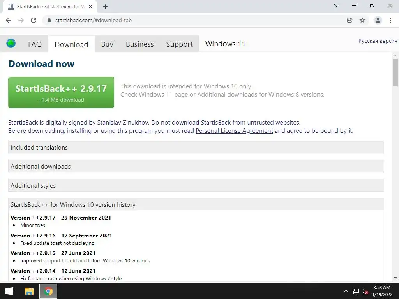399x299 pixels.
Task: Click Version ++2.9.15 heading
Action: pyautogui.click(x=53, y=253)
